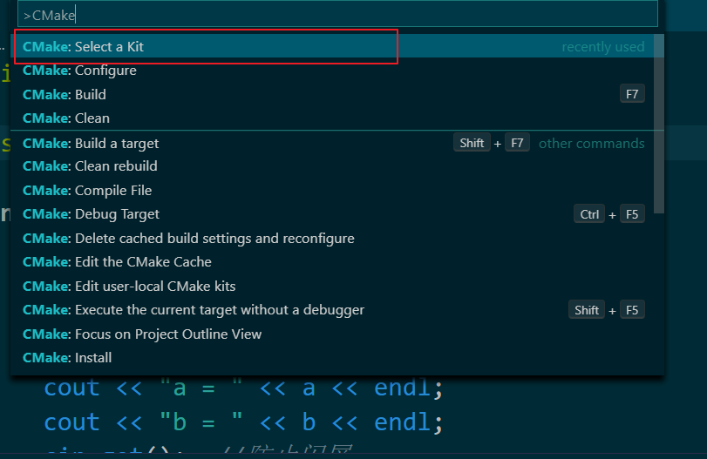Run CMake: Clean rebuild
Screen dimensions: 707x459
337,166
